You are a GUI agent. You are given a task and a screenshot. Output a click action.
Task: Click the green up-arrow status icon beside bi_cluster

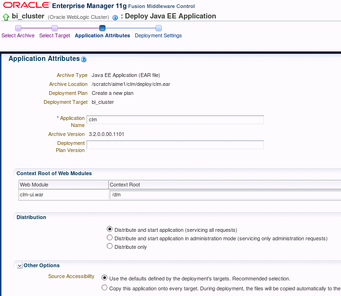(x=6, y=17)
